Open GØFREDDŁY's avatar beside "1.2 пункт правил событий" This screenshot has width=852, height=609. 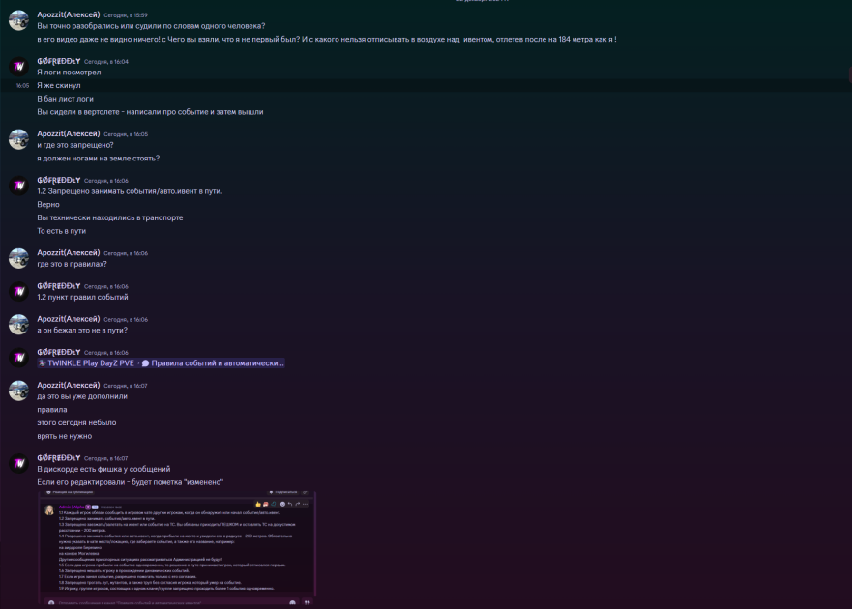click(x=18, y=292)
